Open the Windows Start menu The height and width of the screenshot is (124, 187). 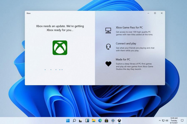click(x=68, y=120)
